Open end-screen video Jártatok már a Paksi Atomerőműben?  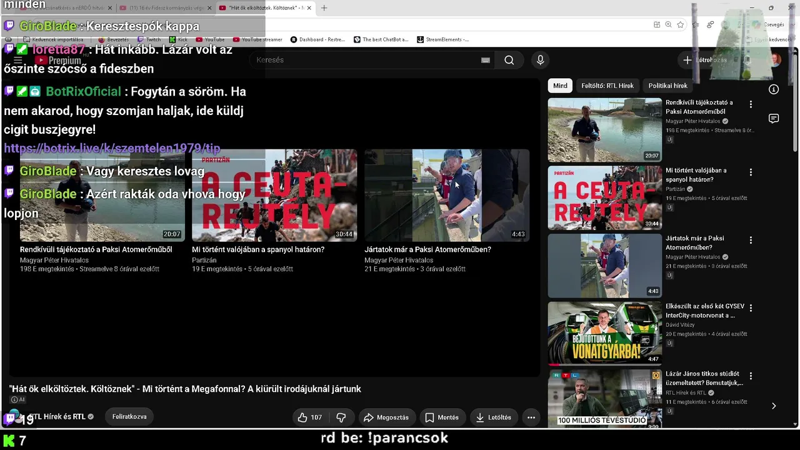(427, 249)
